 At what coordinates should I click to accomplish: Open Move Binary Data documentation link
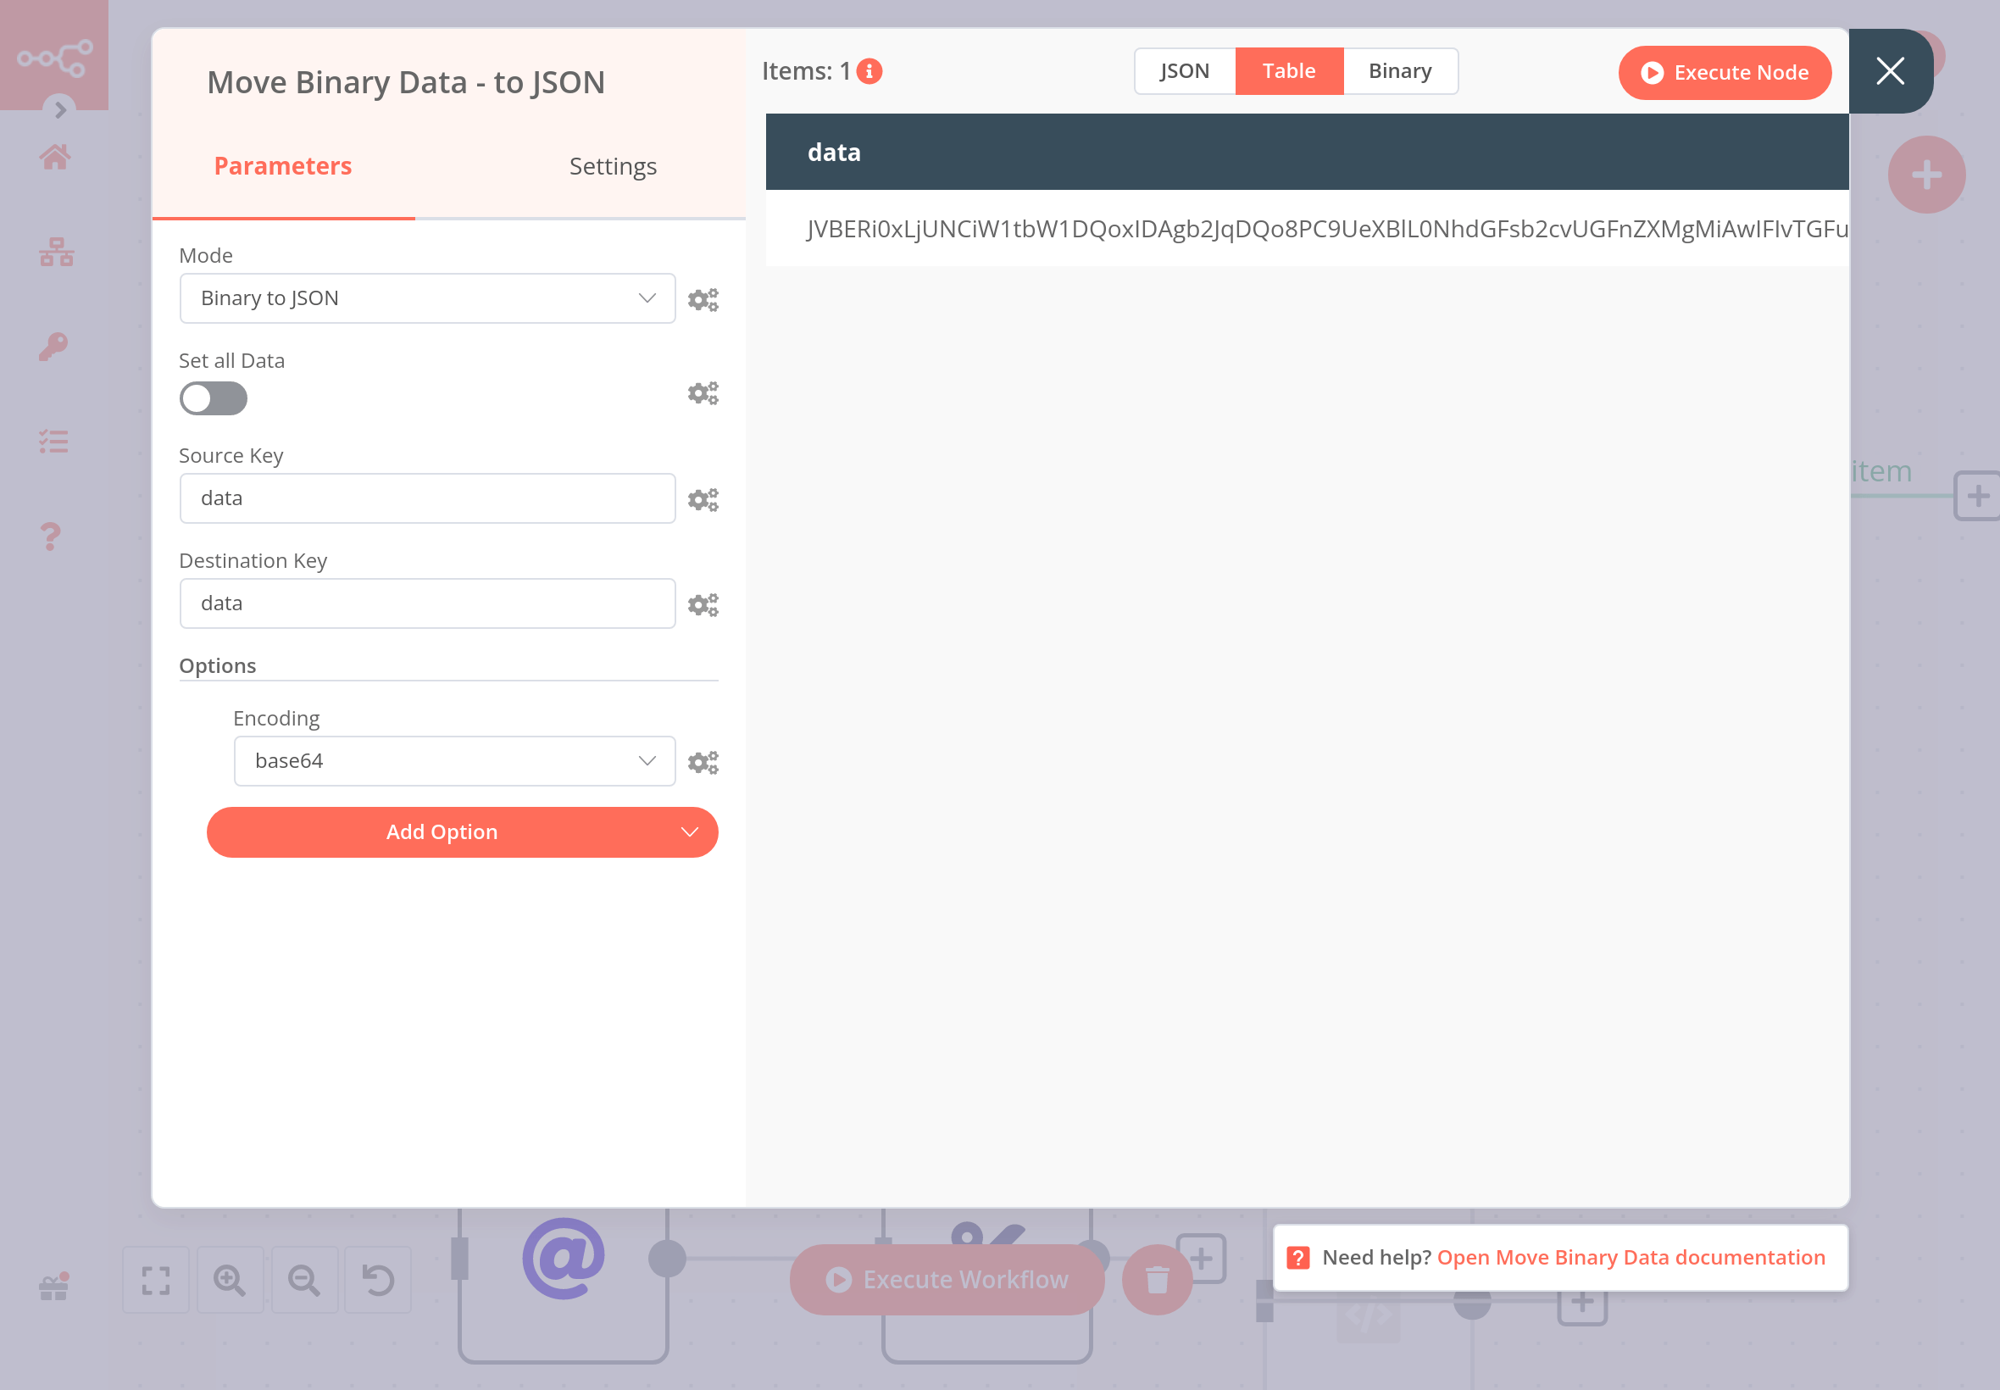[x=1630, y=1258]
